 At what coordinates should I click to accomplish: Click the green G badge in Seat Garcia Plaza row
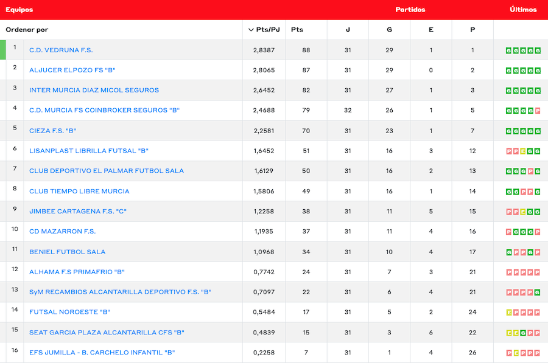(523, 333)
